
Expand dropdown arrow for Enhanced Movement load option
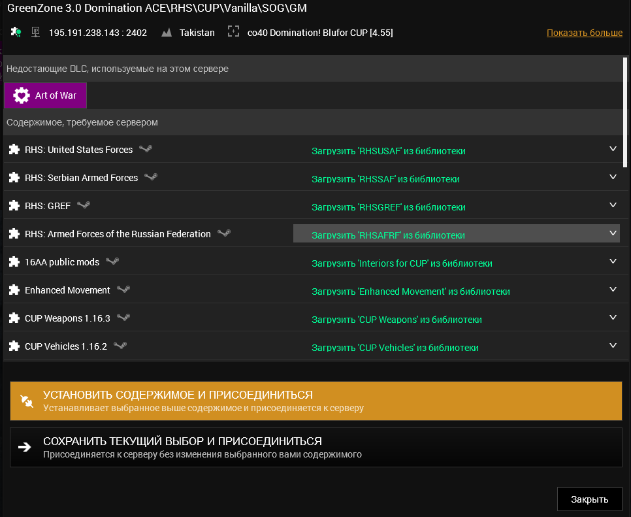[x=613, y=290]
